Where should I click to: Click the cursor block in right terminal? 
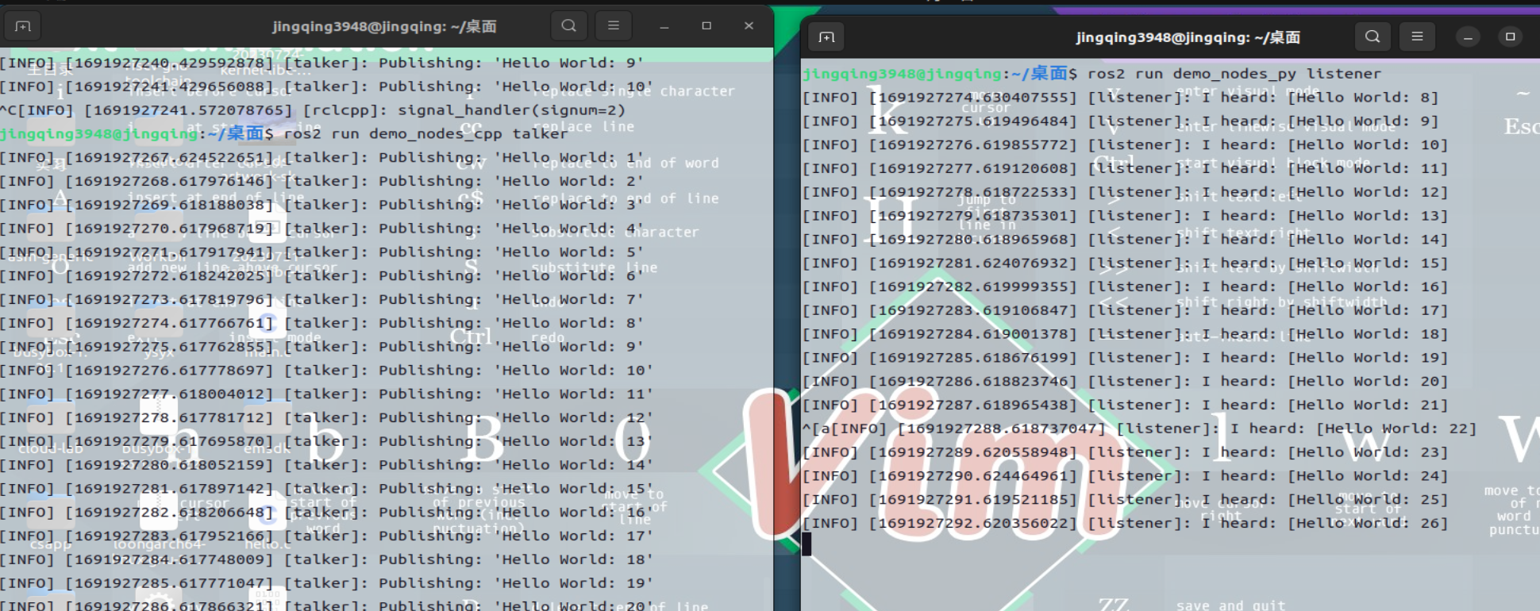807,544
